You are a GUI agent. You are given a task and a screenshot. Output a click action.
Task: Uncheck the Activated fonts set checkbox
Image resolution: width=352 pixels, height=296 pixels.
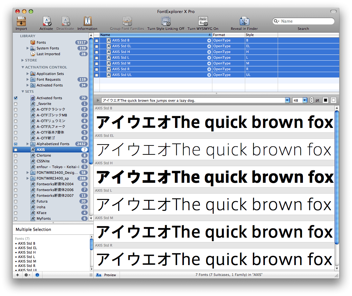(x=16, y=98)
